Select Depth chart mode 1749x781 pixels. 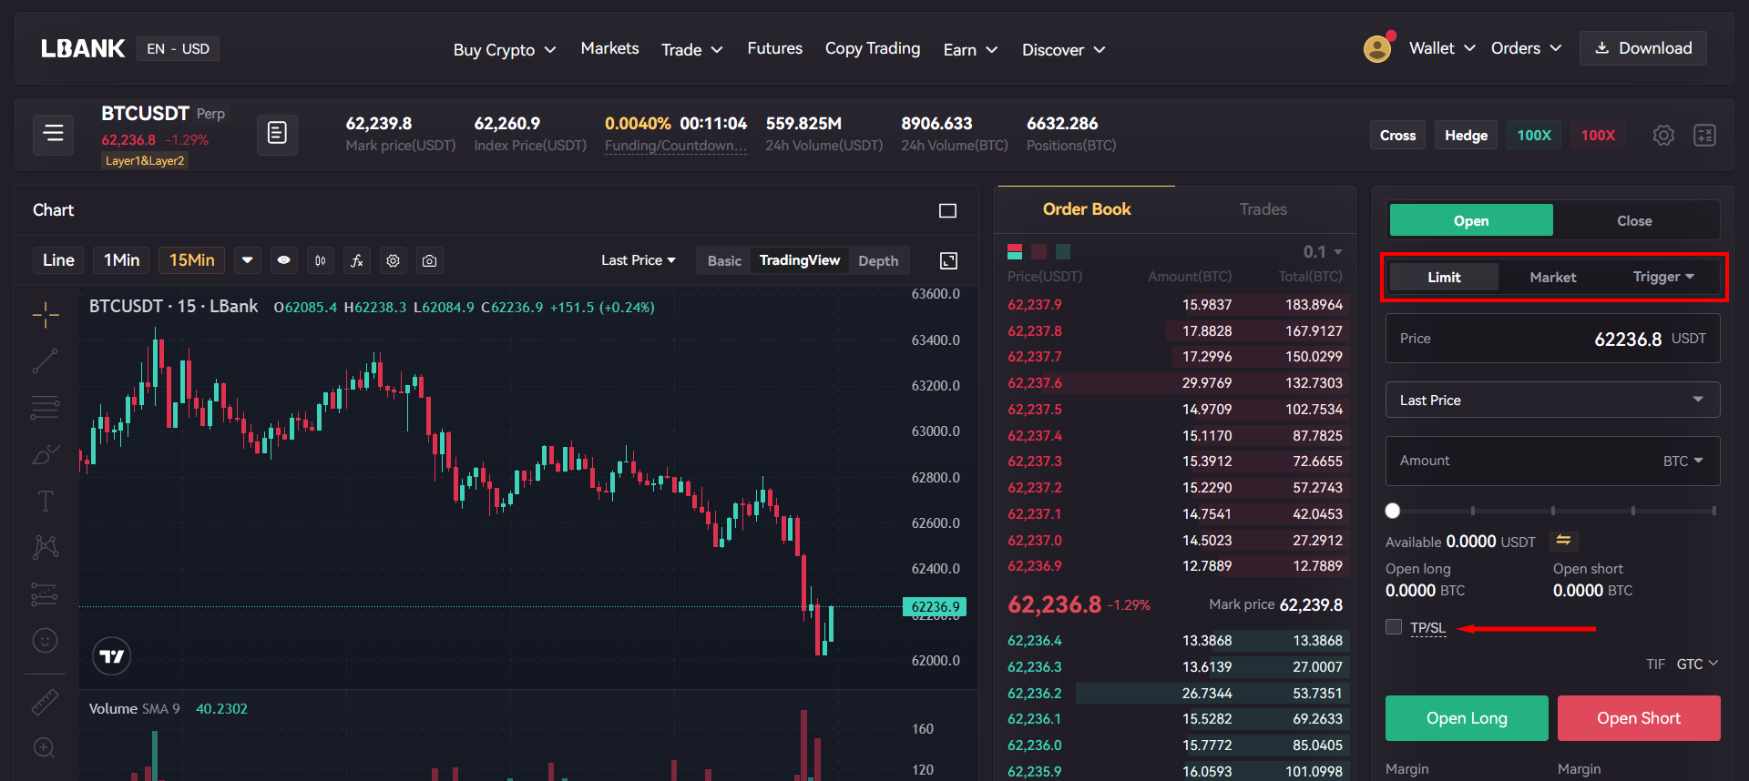(x=878, y=261)
